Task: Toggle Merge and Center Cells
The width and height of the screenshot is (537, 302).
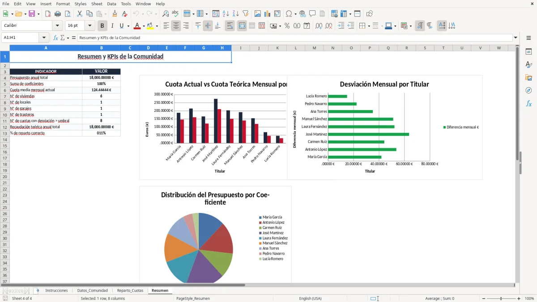Action: (x=242, y=26)
